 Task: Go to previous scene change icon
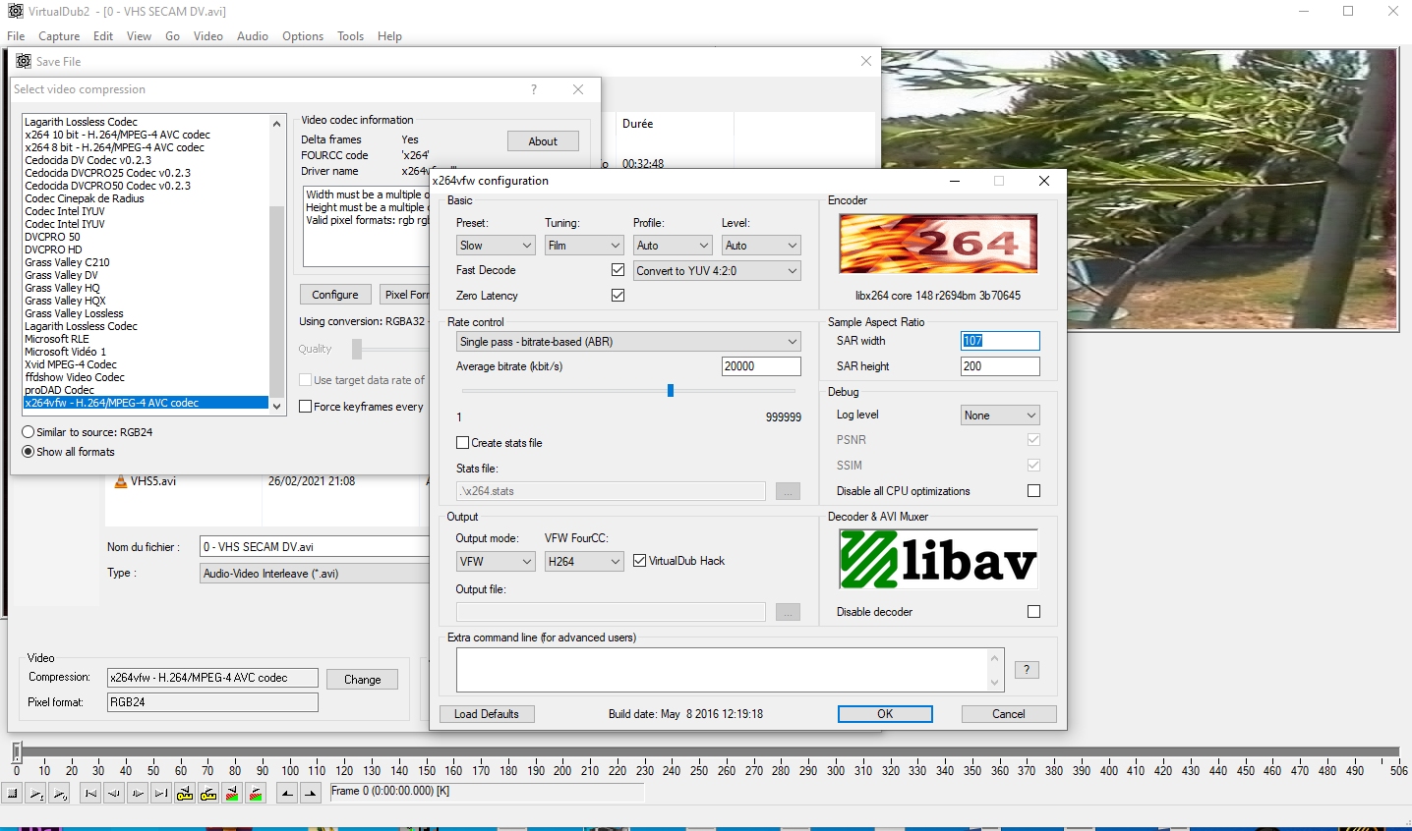coord(232,794)
